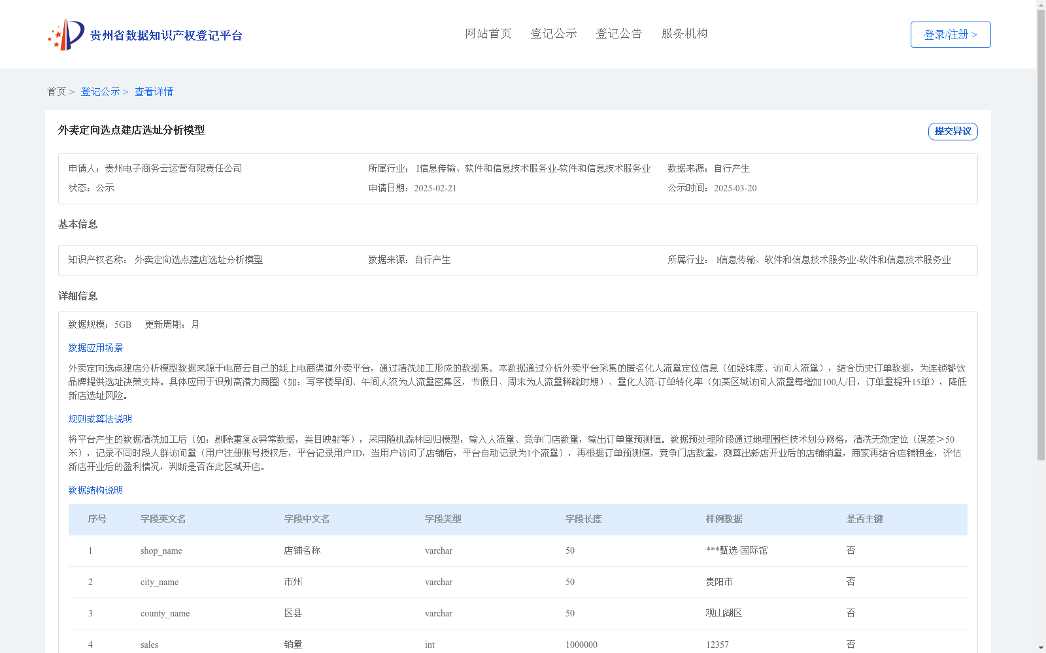Click the 是否主键 column header
This screenshot has height=653, width=1046.
(x=865, y=519)
